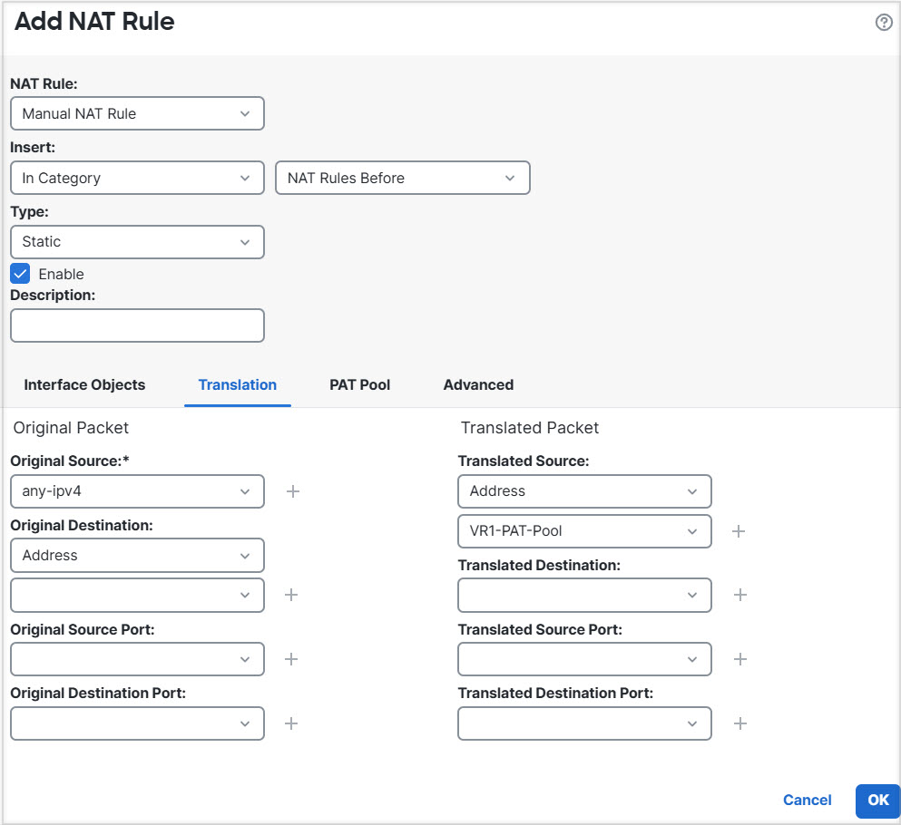
Task: Add a new Original Source Port object
Action: click(292, 659)
